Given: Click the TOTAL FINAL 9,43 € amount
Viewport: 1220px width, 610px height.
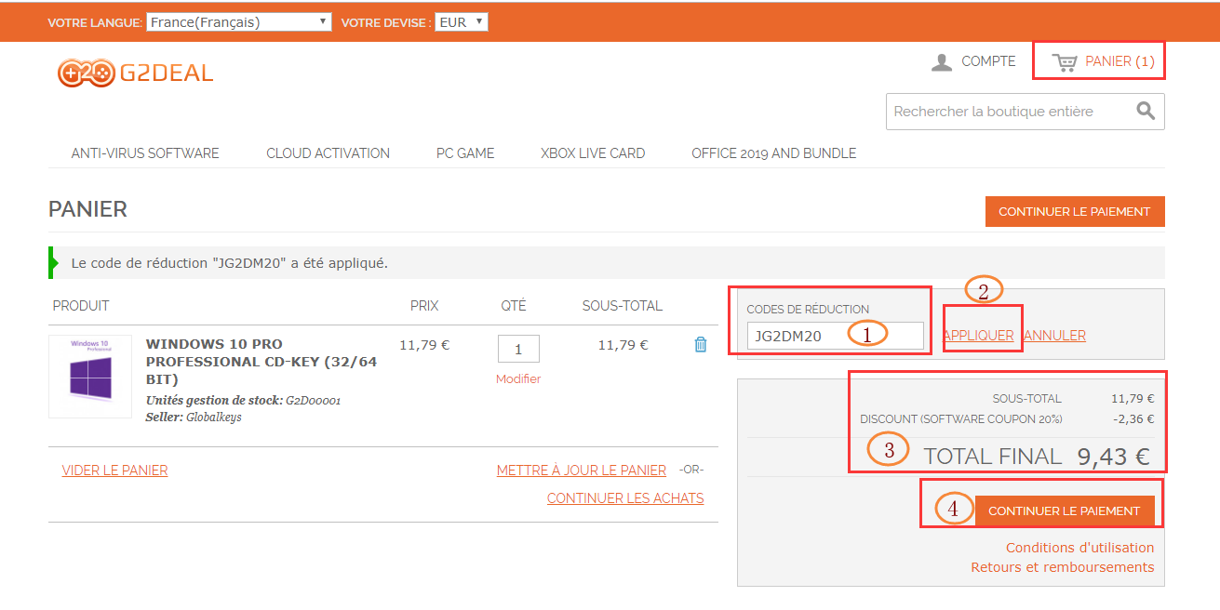Looking at the screenshot, I should (1113, 457).
